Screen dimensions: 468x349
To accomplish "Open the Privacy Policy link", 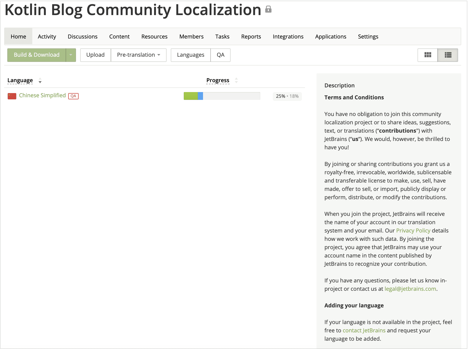I will 413,230.
